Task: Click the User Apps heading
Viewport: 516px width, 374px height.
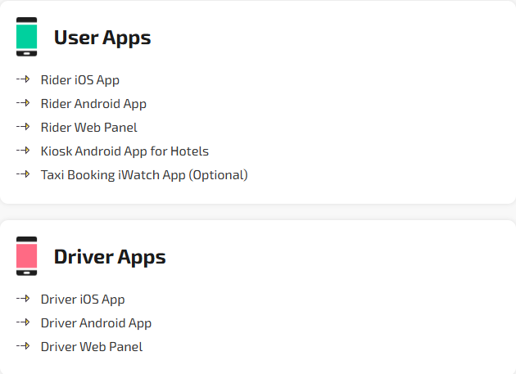Action: click(102, 38)
